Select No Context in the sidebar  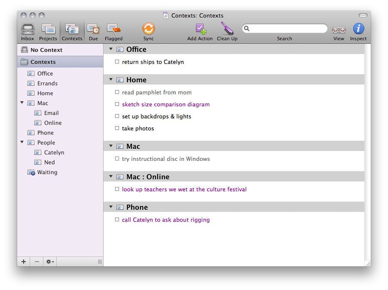(x=46, y=50)
